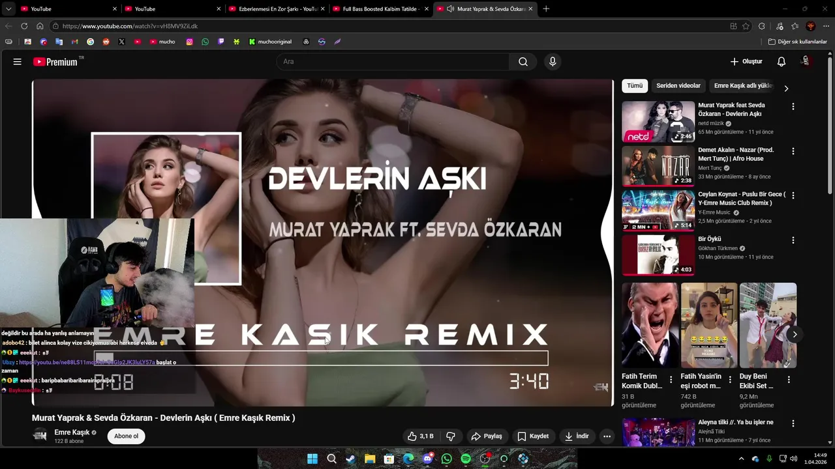Open Emre Kaşık channel name link
The height and width of the screenshot is (469, 835).
coord(72,433)
